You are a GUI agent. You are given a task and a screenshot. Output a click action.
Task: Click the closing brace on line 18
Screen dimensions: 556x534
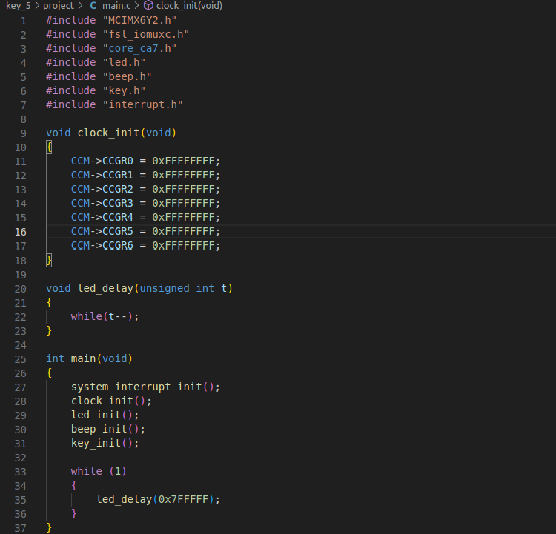click(49, 261)
